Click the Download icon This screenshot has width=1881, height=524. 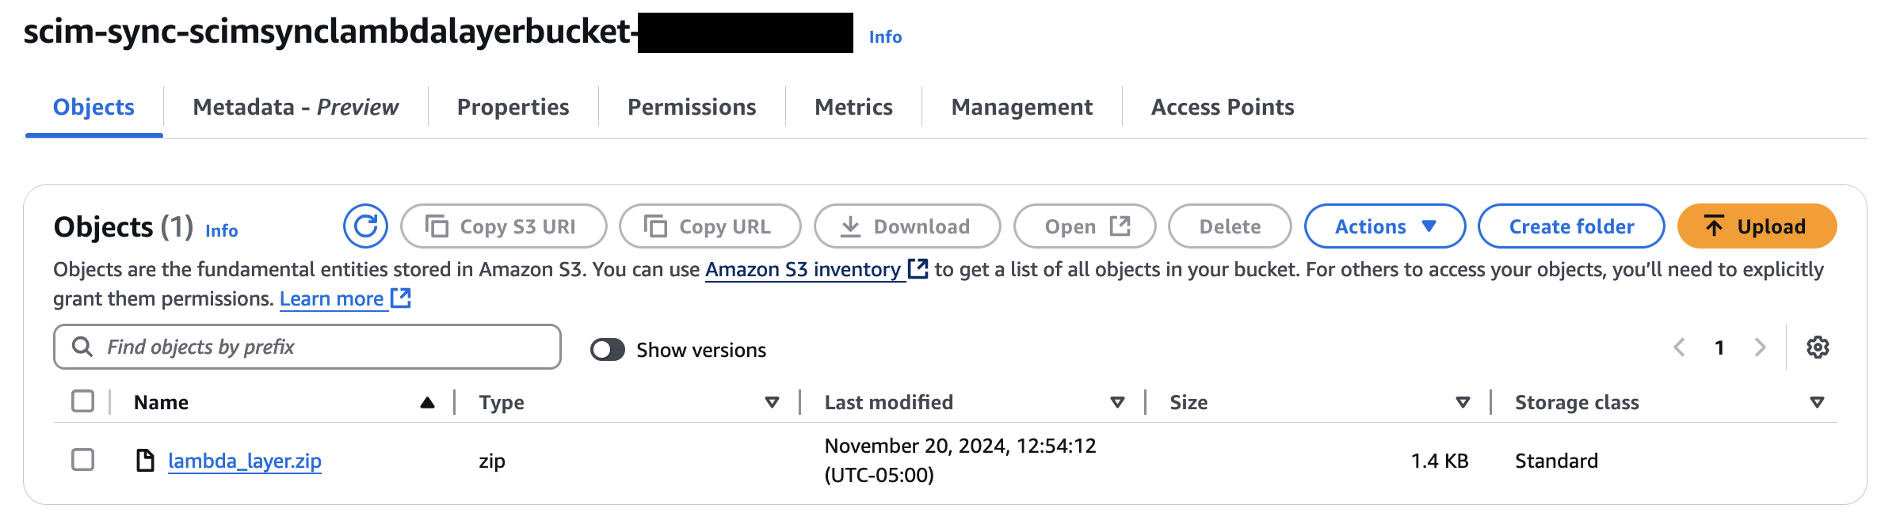[851, 226]
